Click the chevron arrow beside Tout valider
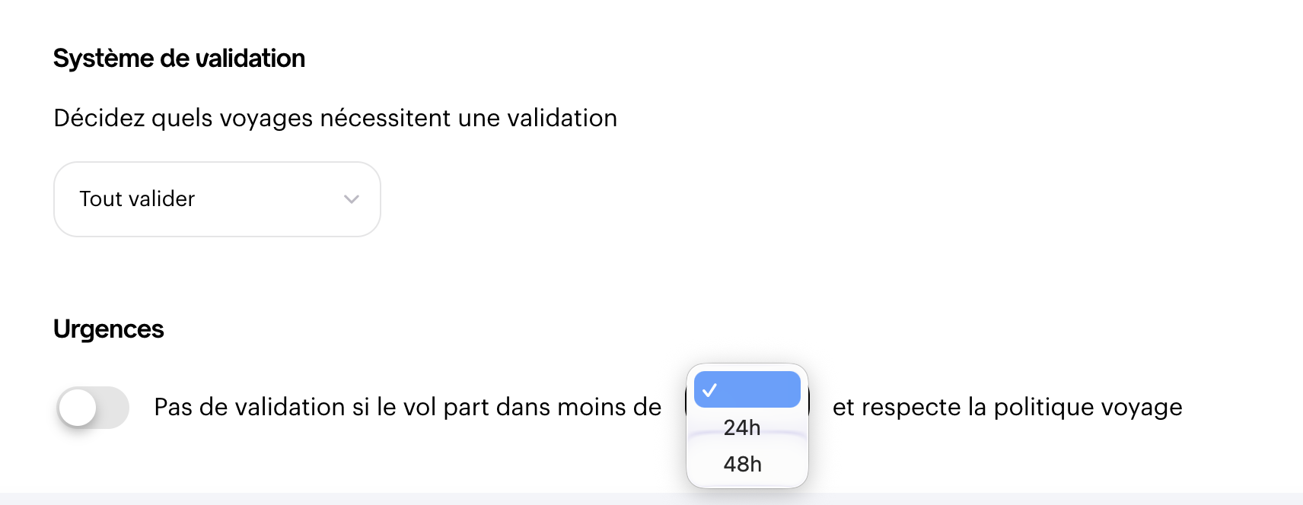Viewport: 1303px width, 505px height. (351, 199)
